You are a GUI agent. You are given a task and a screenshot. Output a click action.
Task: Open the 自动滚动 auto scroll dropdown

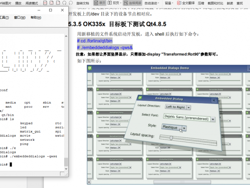(x=152, y=3)
